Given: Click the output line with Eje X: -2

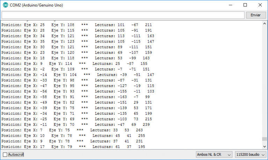Looking at the screenshot, I should tap(77, 69).
